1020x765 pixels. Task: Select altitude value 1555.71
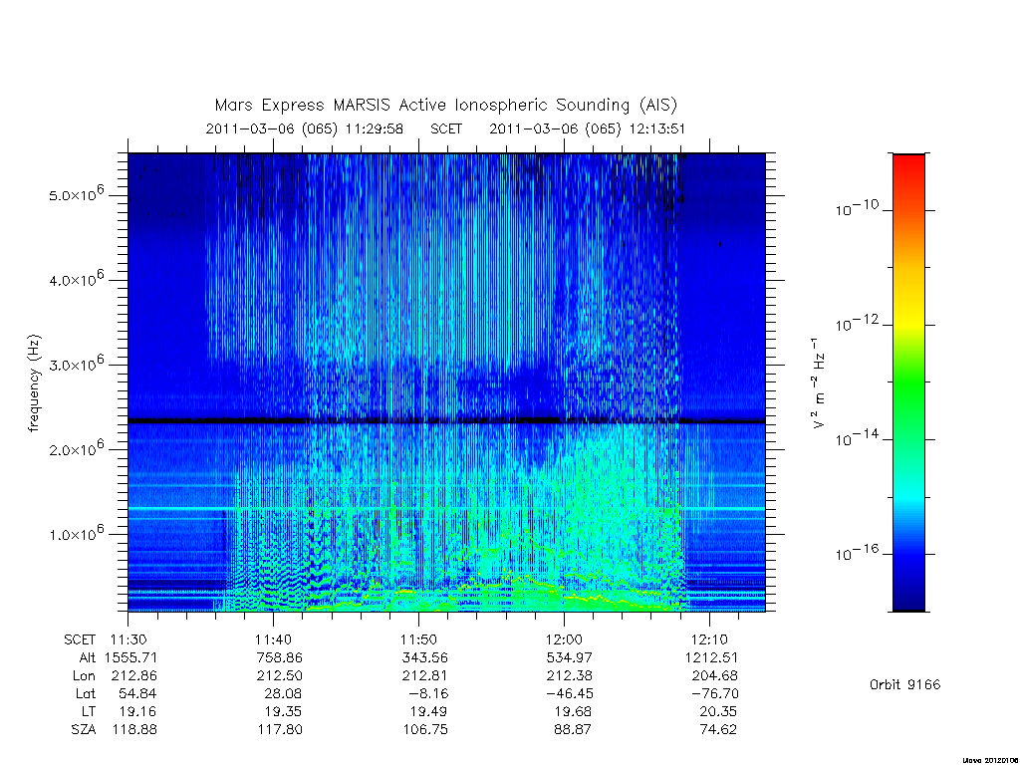[130, 657]
